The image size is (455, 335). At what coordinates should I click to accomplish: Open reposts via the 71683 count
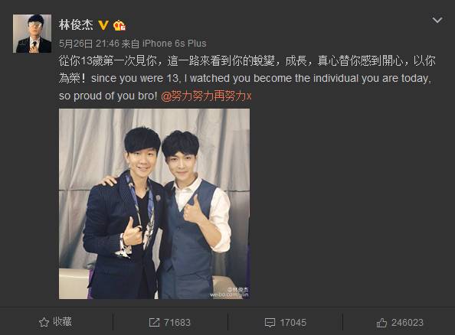point(177,323)
